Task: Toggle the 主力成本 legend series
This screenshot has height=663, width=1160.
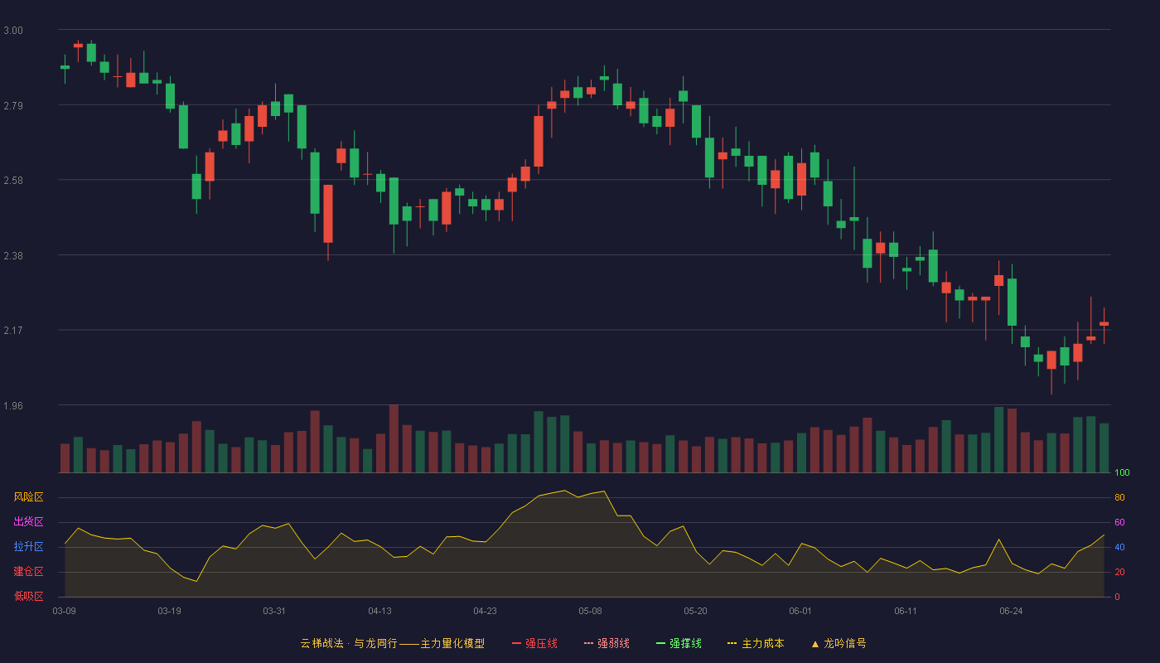Action: click(x=756, y=643)
